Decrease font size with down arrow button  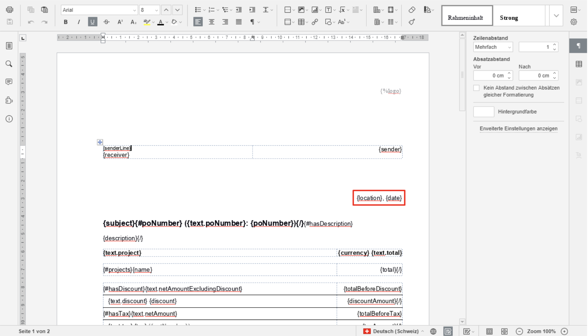pos(177,10)
